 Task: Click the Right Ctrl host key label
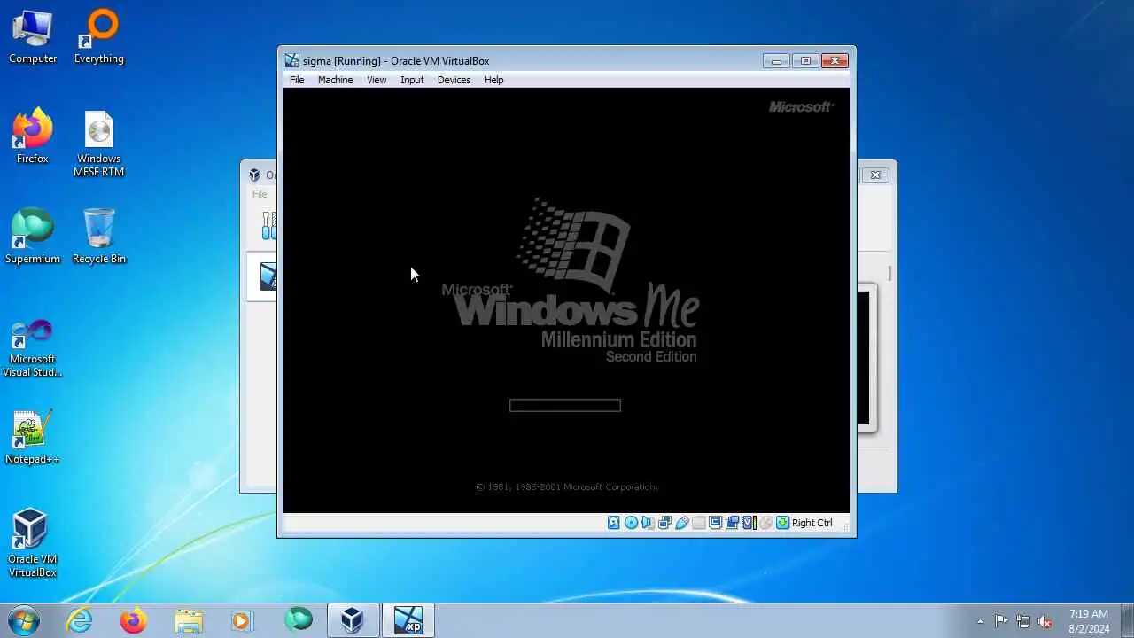point(812,523)
